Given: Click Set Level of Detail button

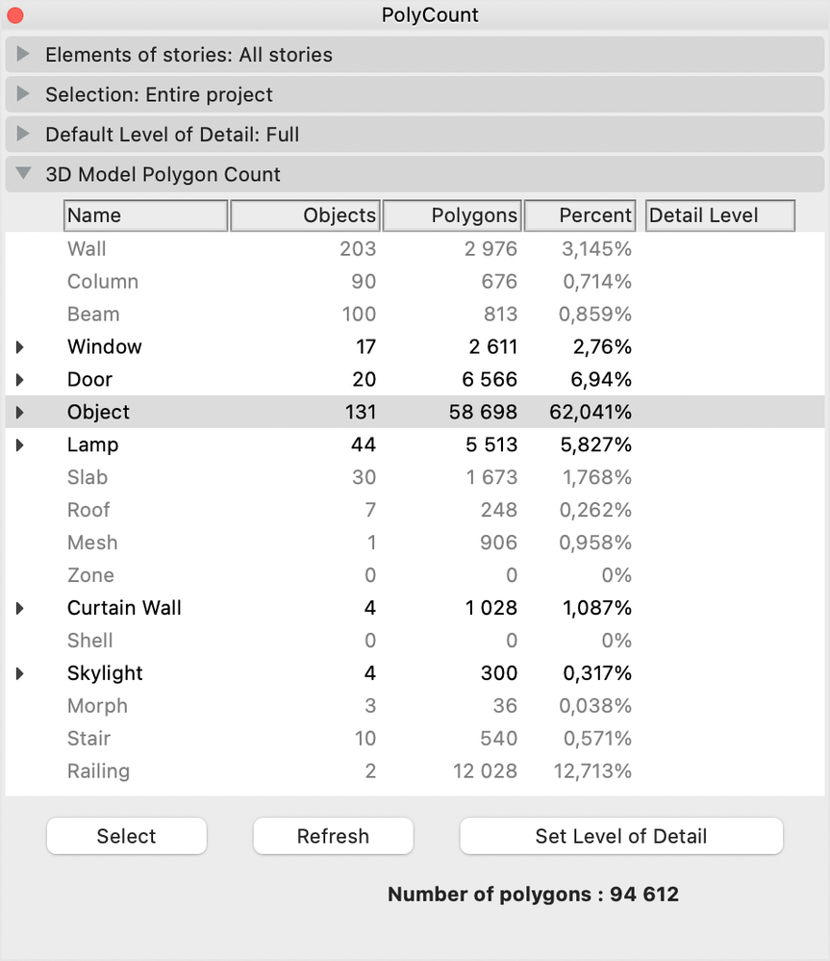Looking at the screenshot, I should pos(620,836).
